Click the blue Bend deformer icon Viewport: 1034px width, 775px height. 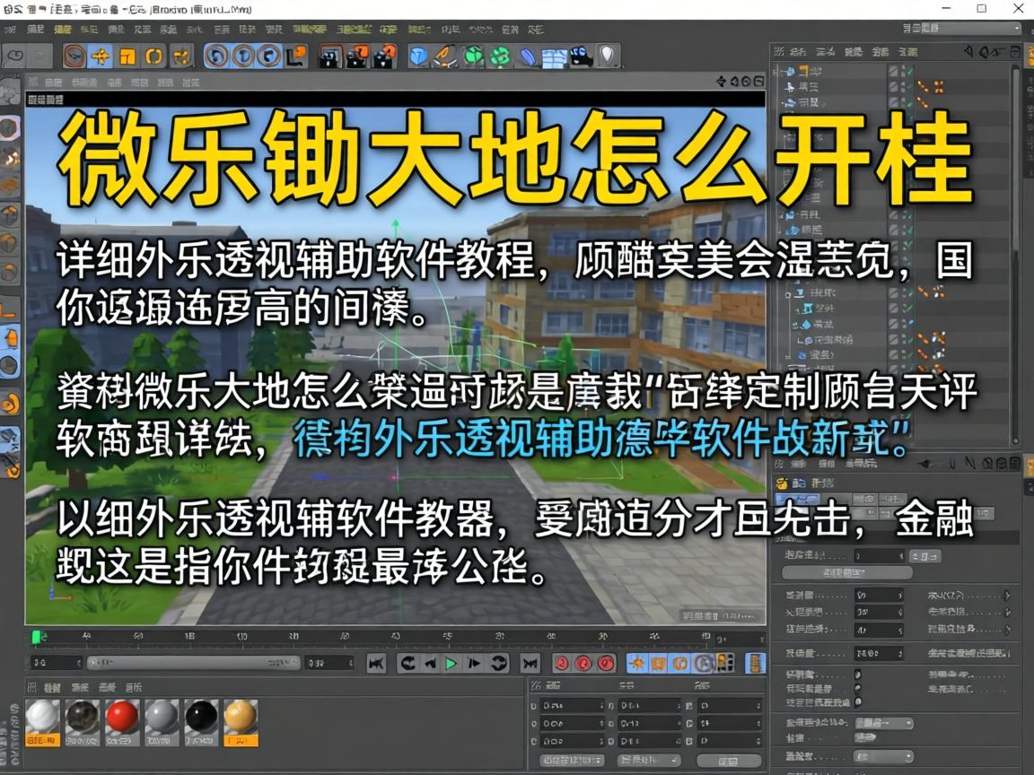click(528, 57)
